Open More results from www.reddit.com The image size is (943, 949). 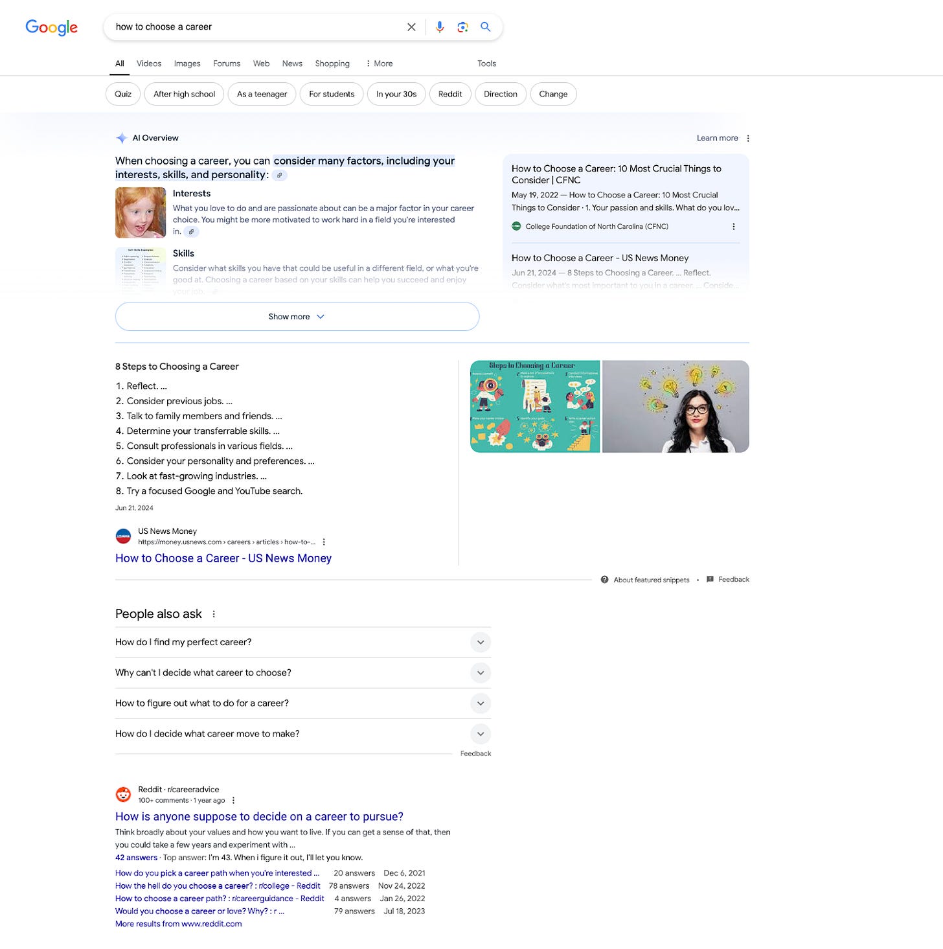179,924
